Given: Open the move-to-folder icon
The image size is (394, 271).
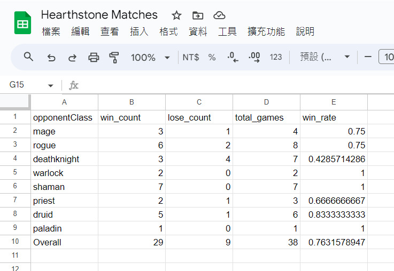Looking at the screenshot, I should [x=198, y=15].
